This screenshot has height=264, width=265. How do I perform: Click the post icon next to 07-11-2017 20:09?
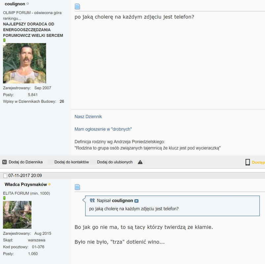[5, 176]
